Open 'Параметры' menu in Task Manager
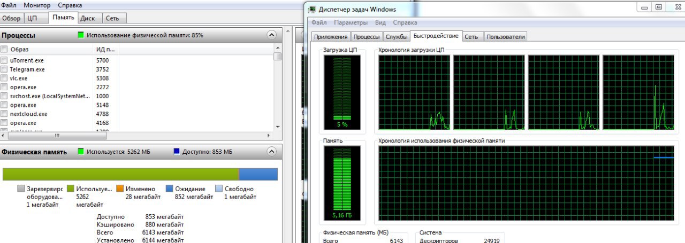The width and height of the screenshot is (685, 243). [x=351, y=22]
